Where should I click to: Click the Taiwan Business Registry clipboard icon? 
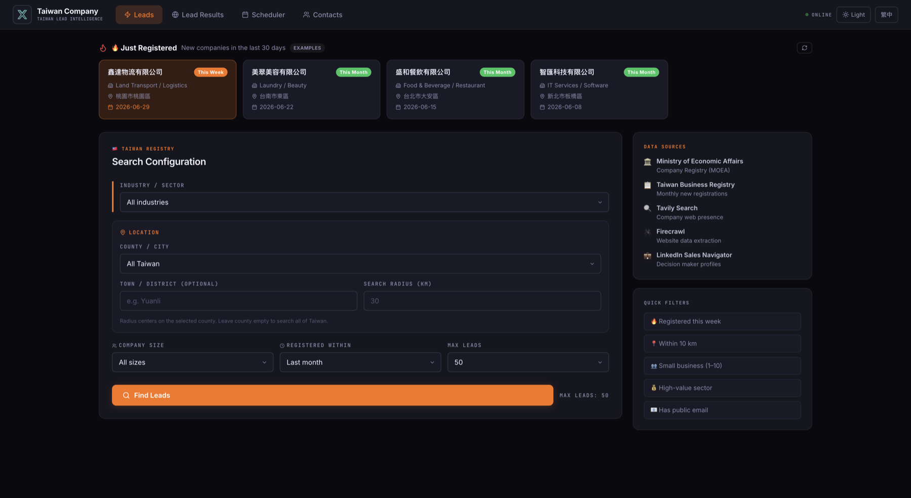pos(647,185)
